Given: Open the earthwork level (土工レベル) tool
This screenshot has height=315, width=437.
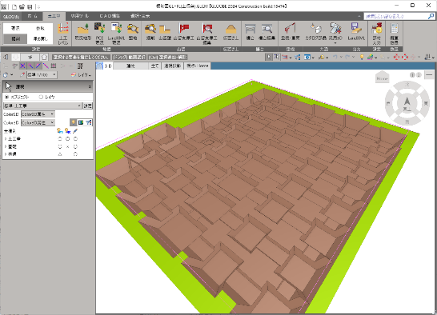Looking at the screenshot, I should tap(63, 34).
